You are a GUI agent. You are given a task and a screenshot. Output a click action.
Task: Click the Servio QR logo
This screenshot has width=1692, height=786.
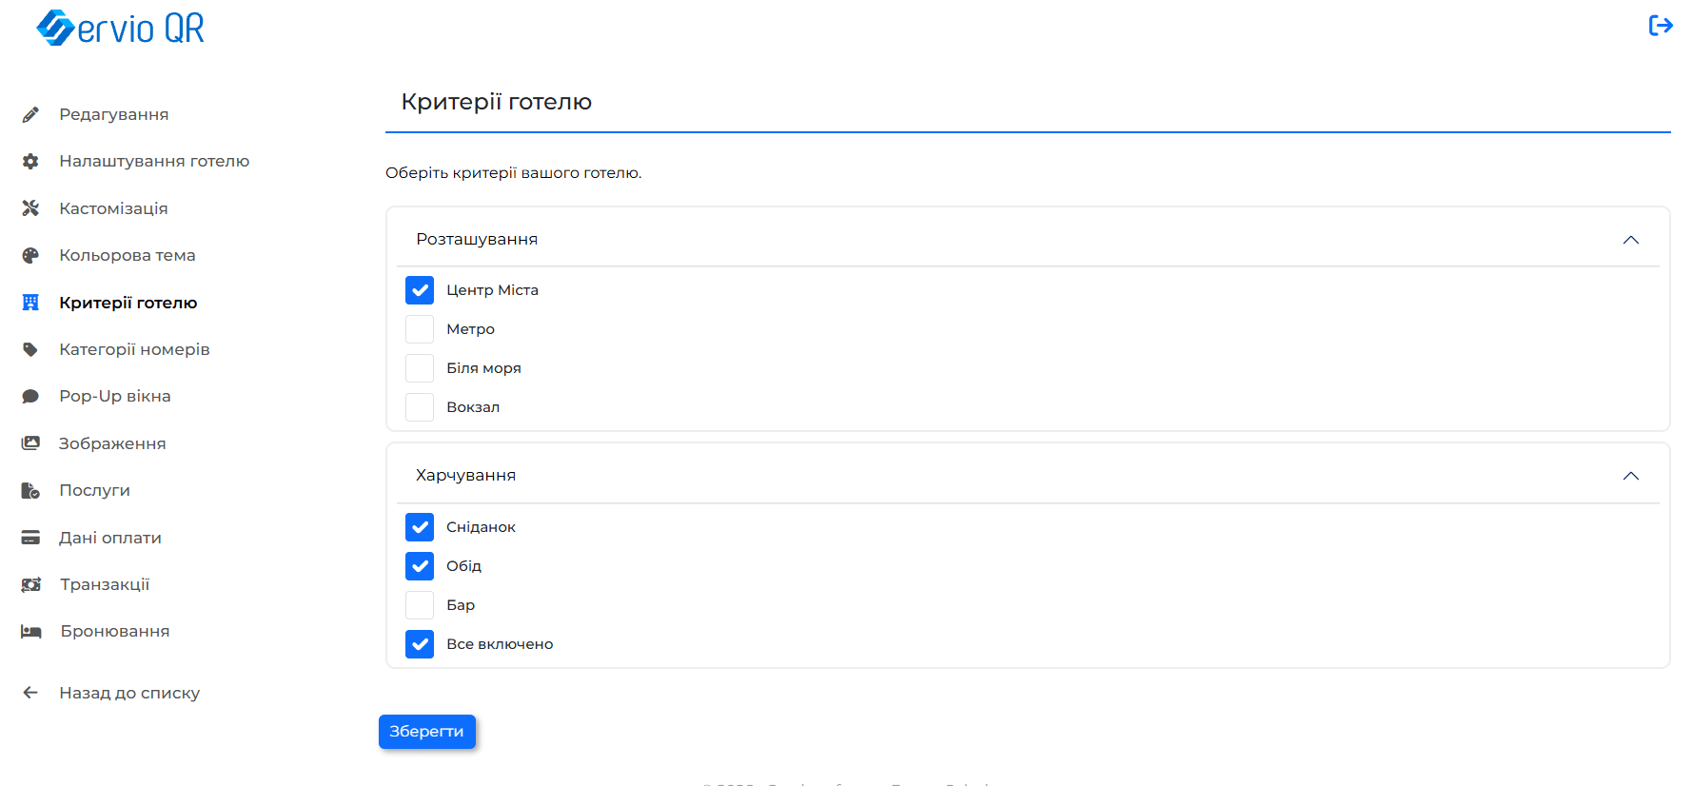121,29
